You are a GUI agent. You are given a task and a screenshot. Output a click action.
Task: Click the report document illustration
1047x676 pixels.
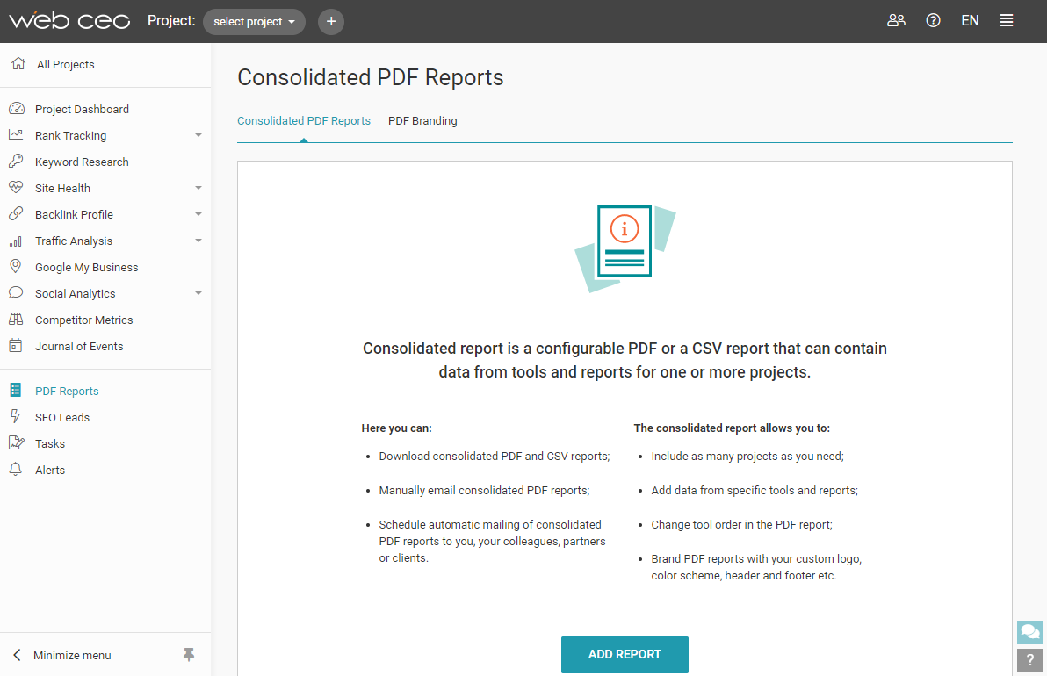click(625, 248)
